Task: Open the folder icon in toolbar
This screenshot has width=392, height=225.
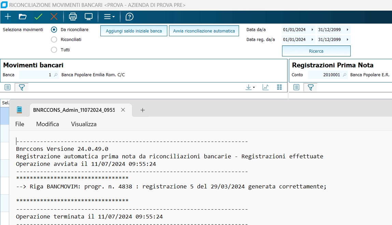Action: click(x=23, y=17)
